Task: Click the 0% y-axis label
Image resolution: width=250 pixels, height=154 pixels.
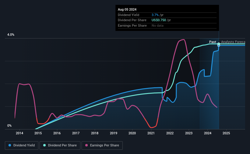Action: 9,126
